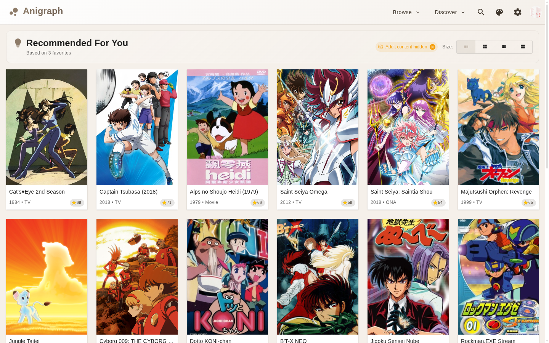Remove the Adult content hidden filter chip
Viewport: 549px width, 343px height.
click(432, 47)
